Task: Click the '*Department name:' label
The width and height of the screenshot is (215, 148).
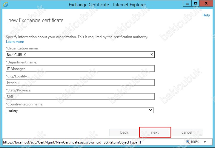Action: (21, 62)
